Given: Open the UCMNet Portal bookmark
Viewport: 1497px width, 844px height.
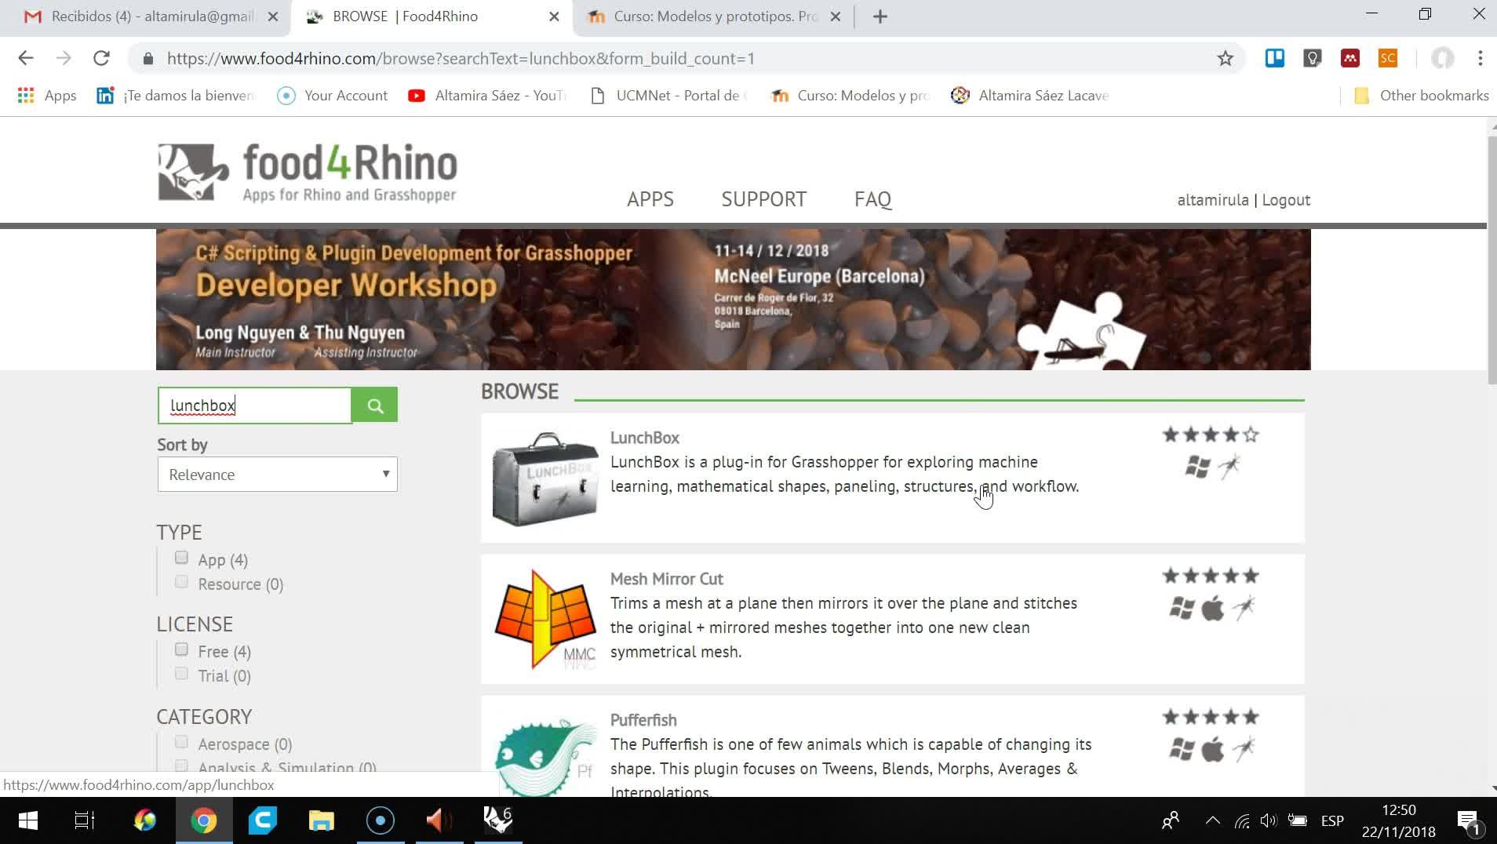Looking at the screenshot, I should (670, 96).
